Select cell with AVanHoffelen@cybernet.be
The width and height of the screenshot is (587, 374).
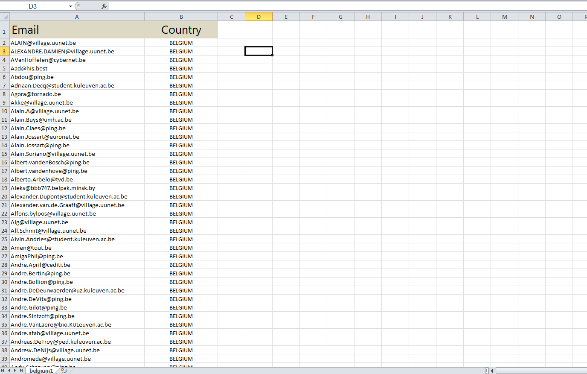pos(77,60)
